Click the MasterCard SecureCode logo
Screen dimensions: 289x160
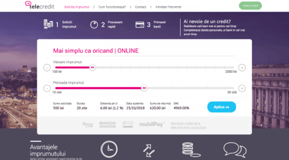(108, 124)
